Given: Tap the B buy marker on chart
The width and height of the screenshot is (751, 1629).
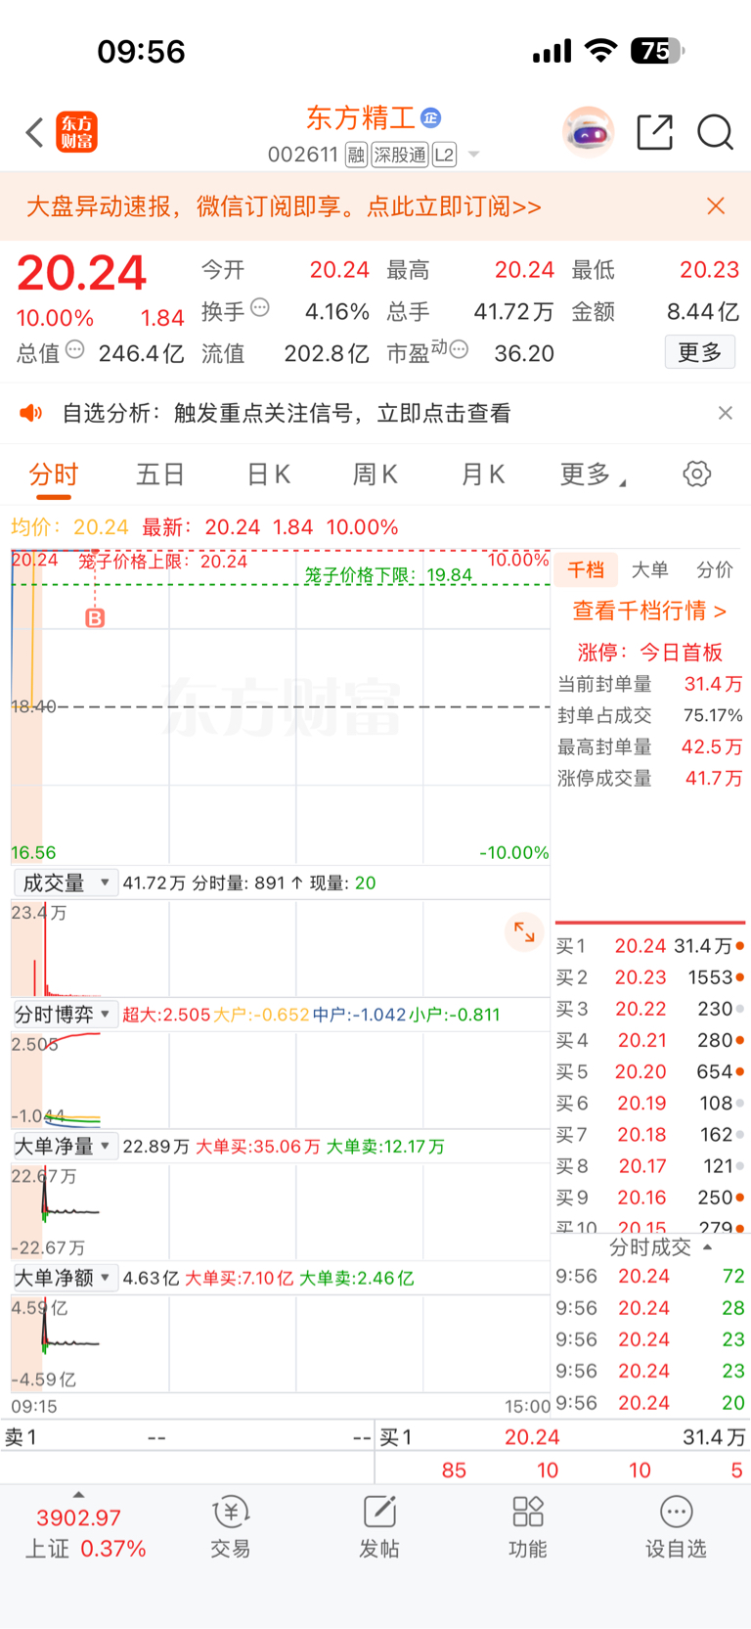Looking at the screenshot, I should pos(95,618).
